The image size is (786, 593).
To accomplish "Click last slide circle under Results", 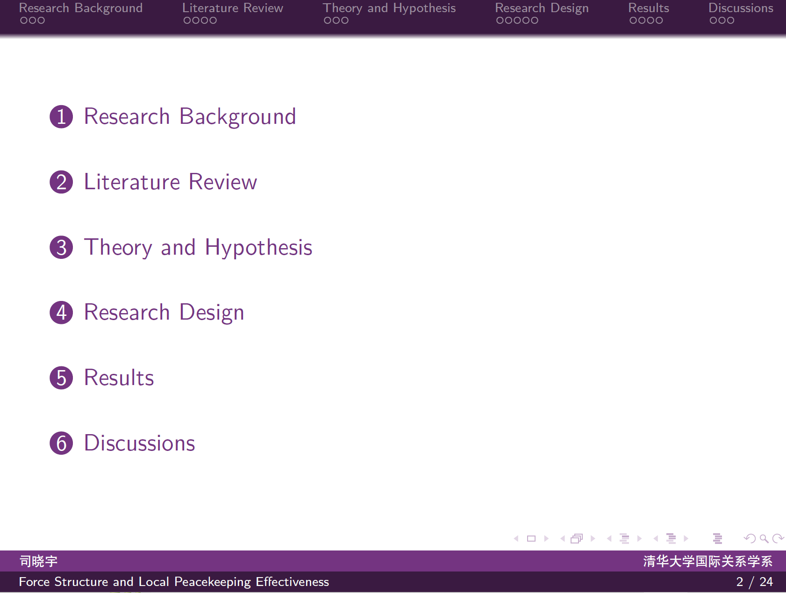I will [659, 21].
